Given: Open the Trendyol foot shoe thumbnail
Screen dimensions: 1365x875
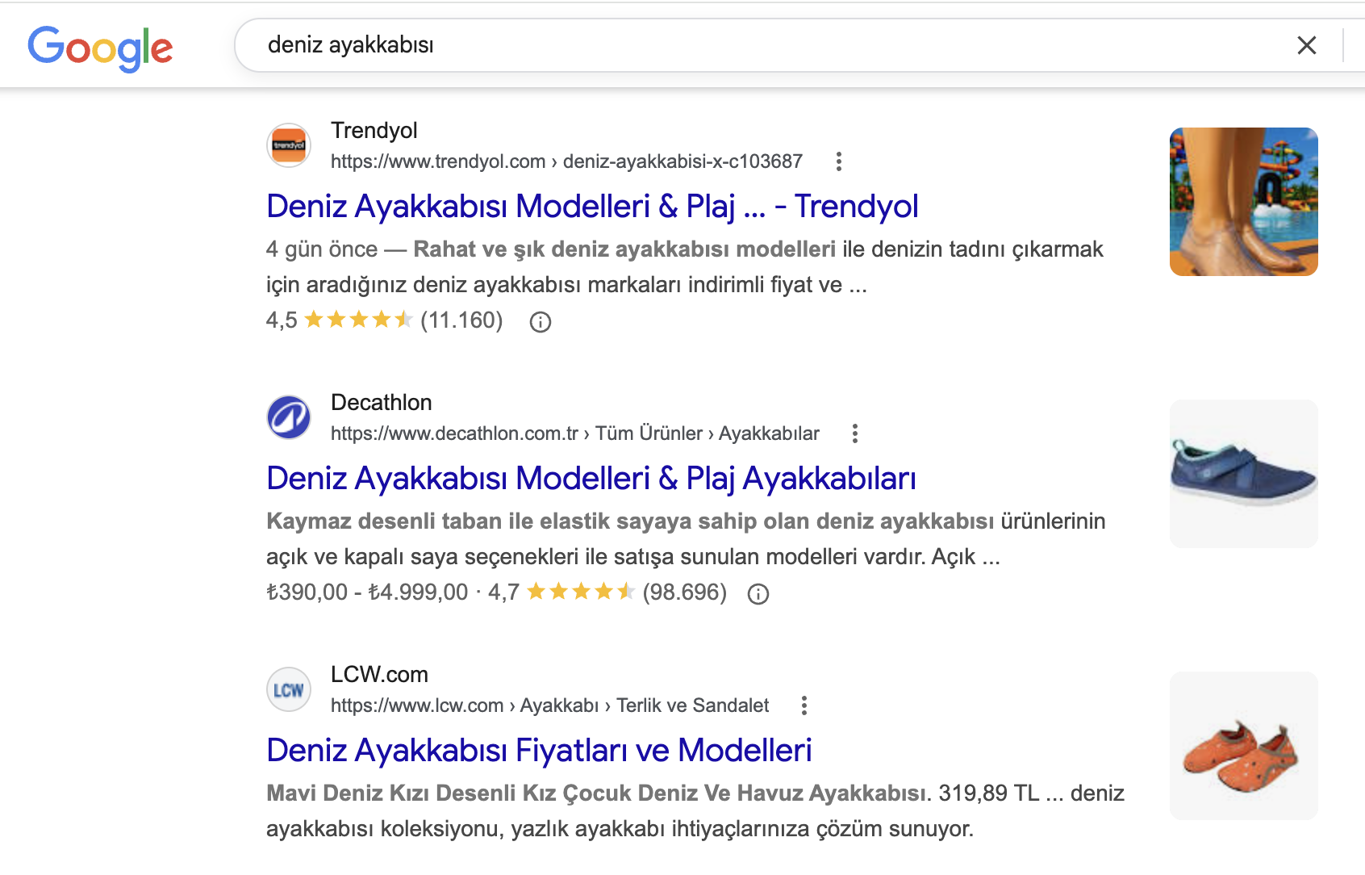Looking at the screenshot, I should tap(1244, 202).
